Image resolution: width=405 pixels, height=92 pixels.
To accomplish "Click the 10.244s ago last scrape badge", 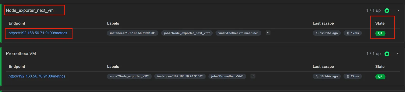I will [x=327, y=76].
